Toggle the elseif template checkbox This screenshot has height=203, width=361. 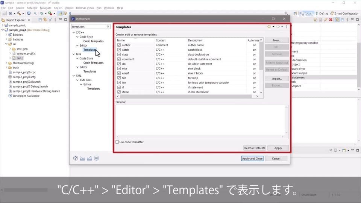119,73
